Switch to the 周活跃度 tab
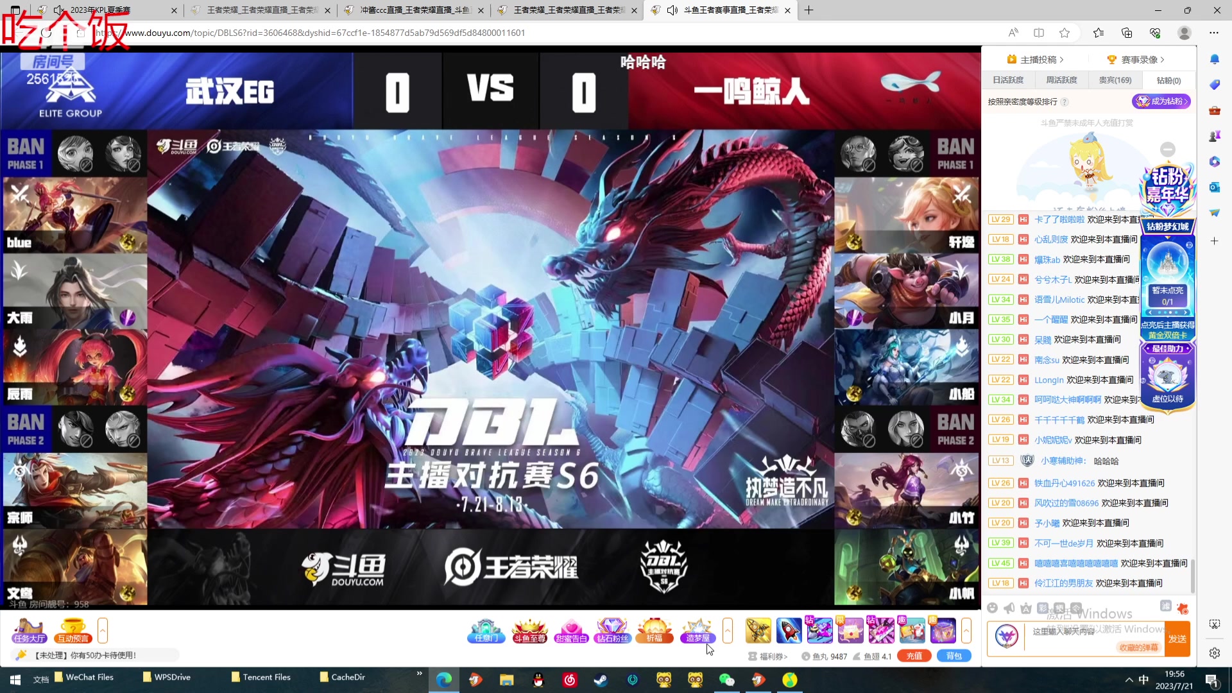 [x=1061, y=80]
